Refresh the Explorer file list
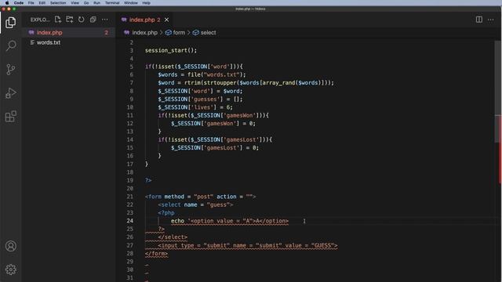 [x=82, y=20]
